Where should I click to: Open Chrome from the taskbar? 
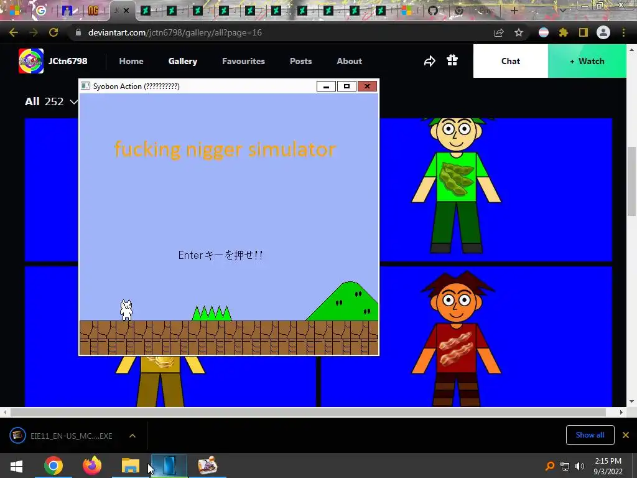pos(53,466)
